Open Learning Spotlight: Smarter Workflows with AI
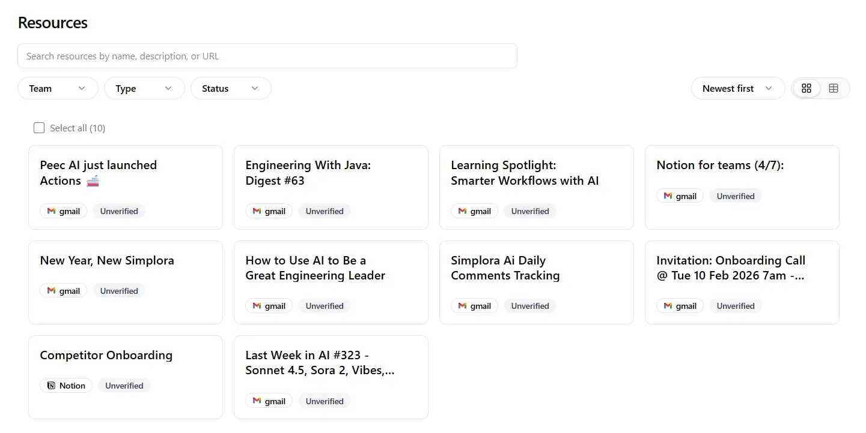The height and width of the screenshot is (433, 866). 525,173
